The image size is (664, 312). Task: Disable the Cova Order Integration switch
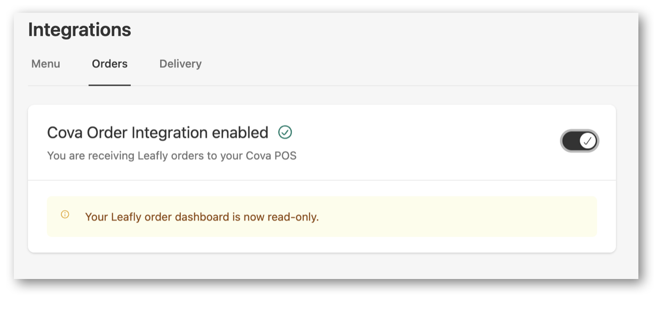click(580, 141)
